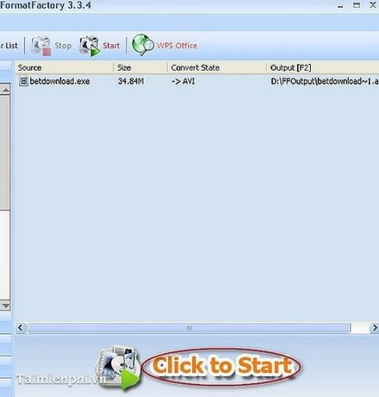Click the Stop label in toolbar
This screenshot has width=379, height=397.
pos(63,46)
